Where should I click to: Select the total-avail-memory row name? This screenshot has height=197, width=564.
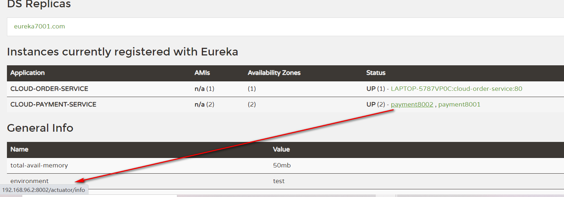pyautogui.click(x=39, y=165)
